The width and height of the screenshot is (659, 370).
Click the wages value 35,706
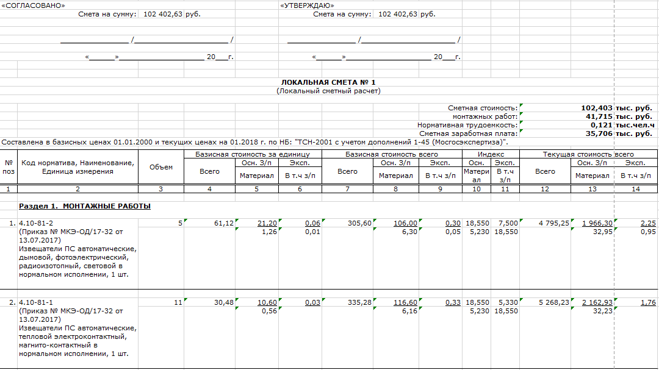[599, 133]
